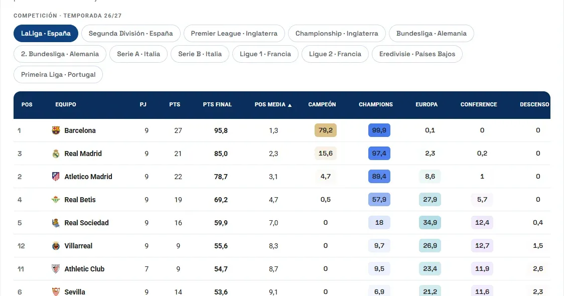Click Barcelona's 95,8 final points
The image size is (564, 296).
pyautogui.click(x=221, y=130)
